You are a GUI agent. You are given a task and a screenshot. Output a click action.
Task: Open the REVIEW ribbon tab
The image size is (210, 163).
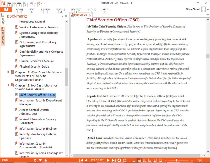point(45,10)
